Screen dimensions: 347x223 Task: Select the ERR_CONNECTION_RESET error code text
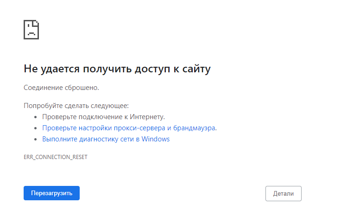[56, 157]
